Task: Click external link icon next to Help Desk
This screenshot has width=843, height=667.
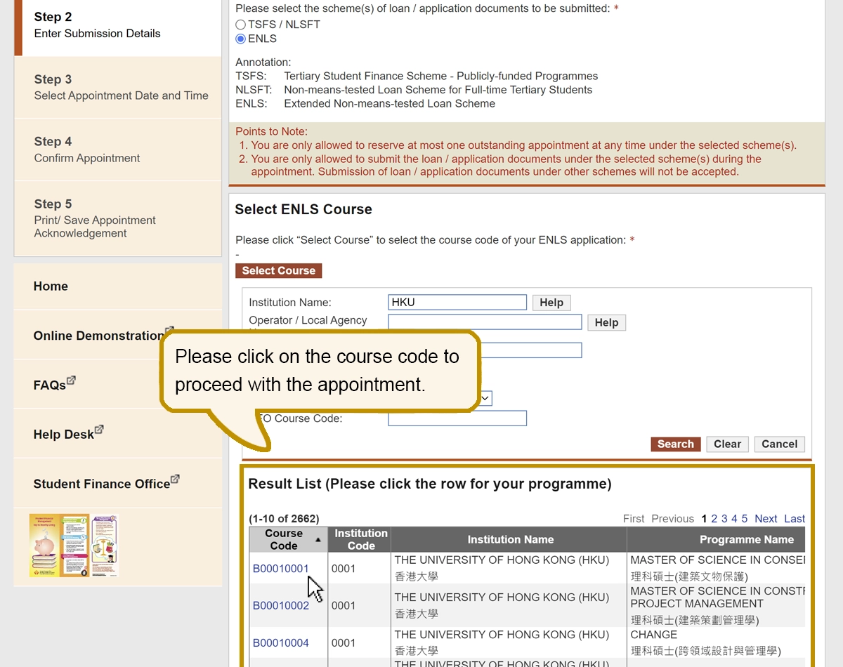Action: coord(99,430)
